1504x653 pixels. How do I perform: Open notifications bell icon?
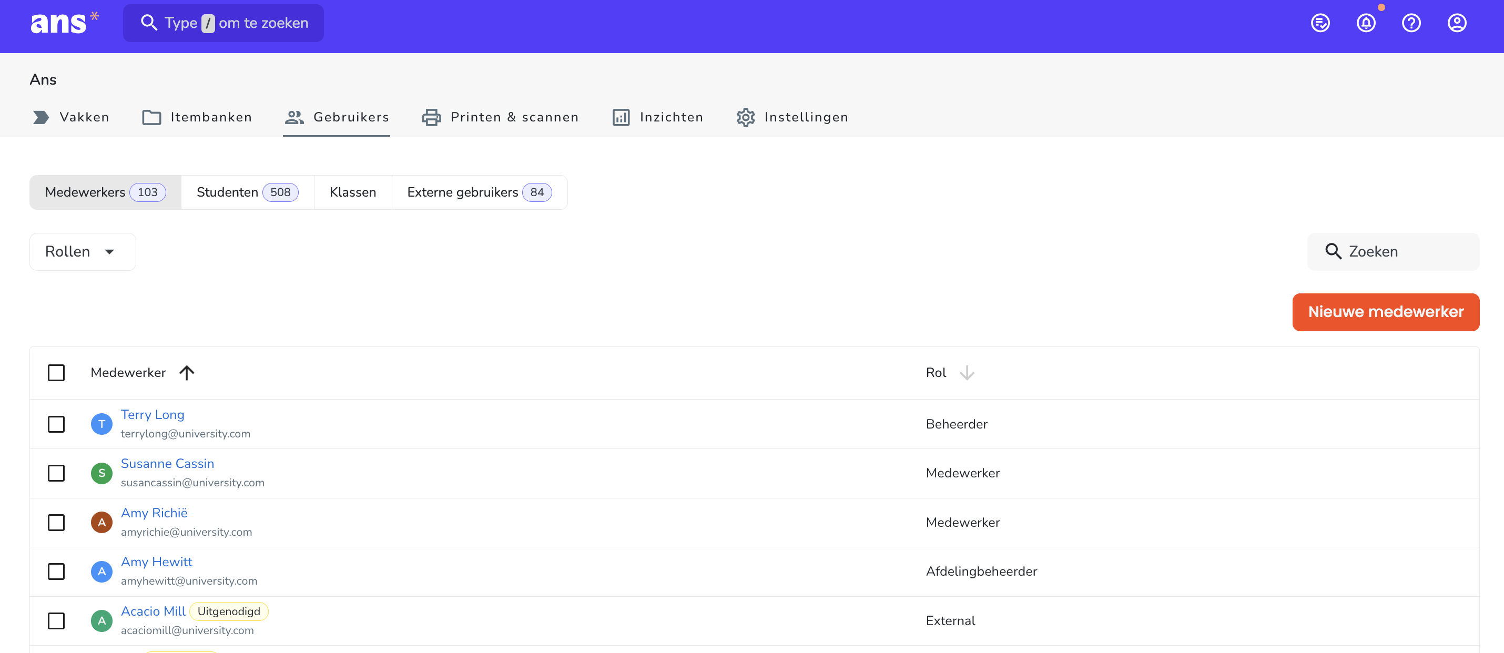coord(1366,23)
